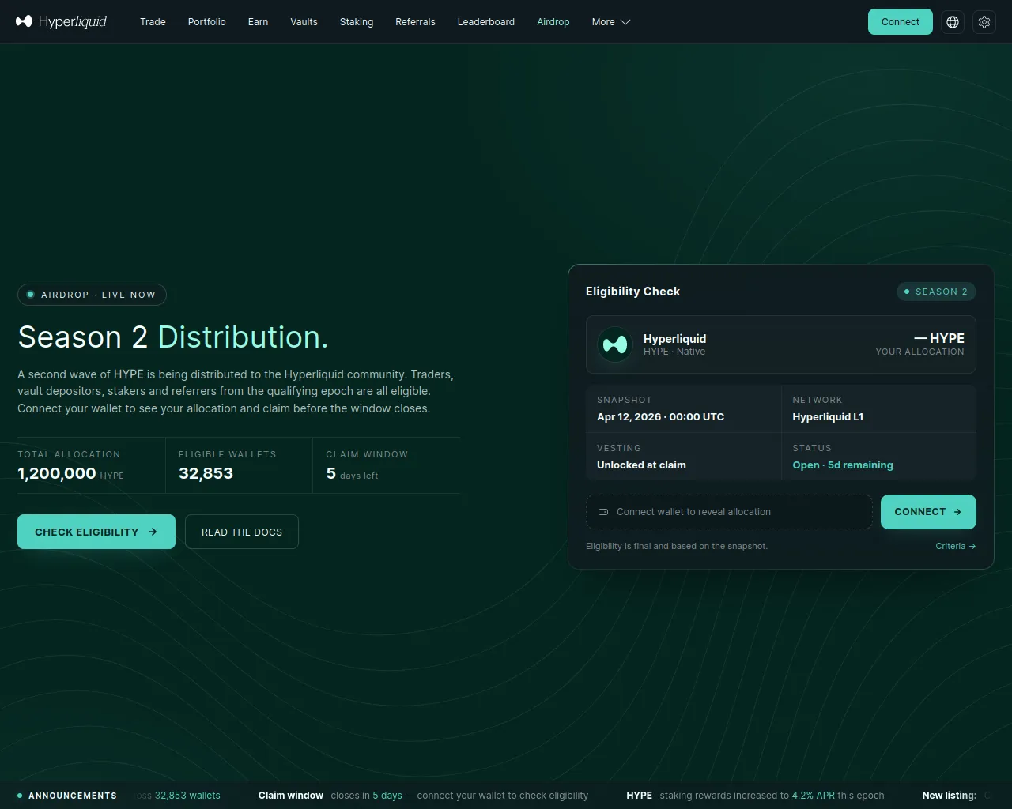Click the 'Claim window' ticker announcement
Screen dimensions: 1012x809
click(x=423, y=796)
